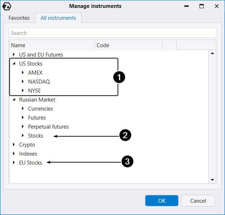Select the Perpetual futures item
This screenshot has width=225, height=215.
[x=48, y=127]
